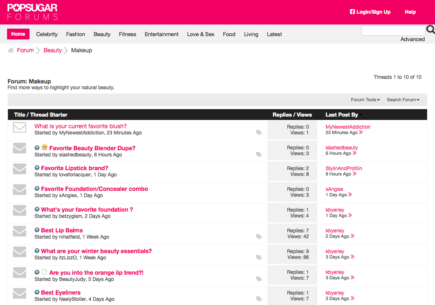Click Beauty breadcrumb link
435x305 pixels.
click(53, 50)
